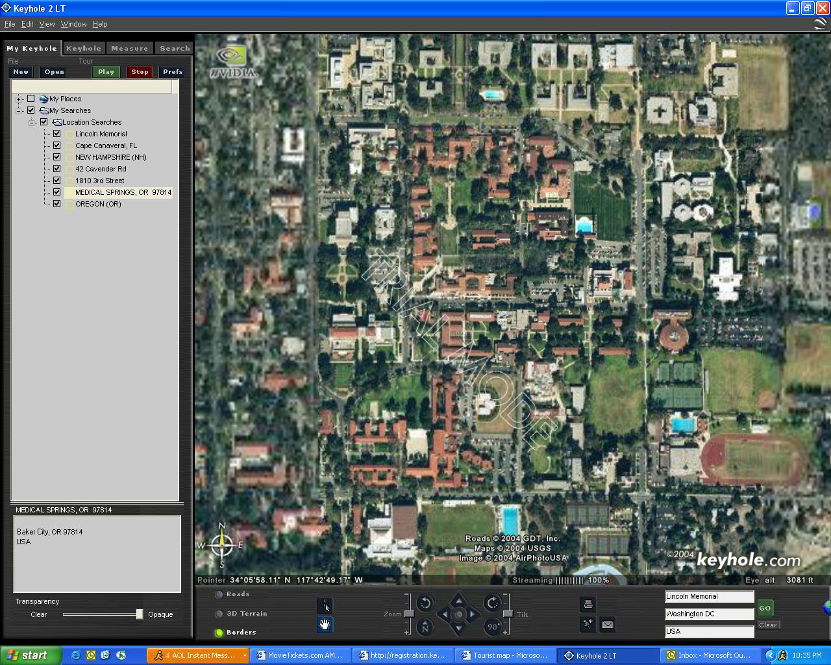Open the Help menu
Screen dimensions: 831x665
(x=100, y=24)
